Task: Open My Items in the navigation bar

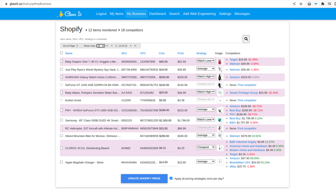Action: 117,14
